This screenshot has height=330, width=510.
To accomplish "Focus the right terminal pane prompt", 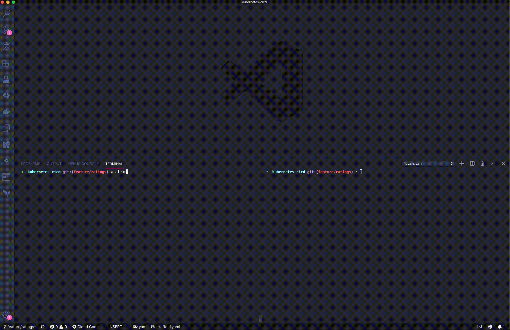I will tap(386, 245).
